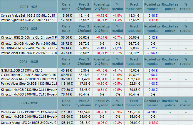Image resolution: width=193 pixels, height=125 pixels.
Task: Click the -9,96 € monthly difference
Action: [152, 75]
